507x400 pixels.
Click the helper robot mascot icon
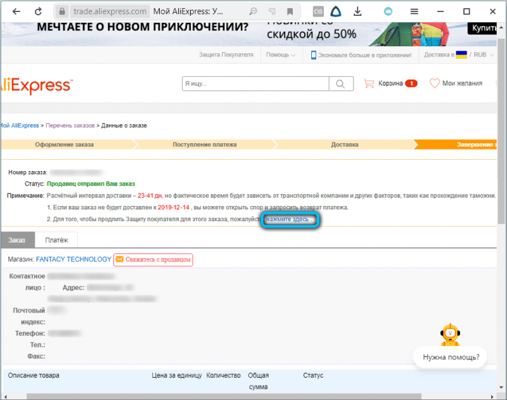coord(450,335)
